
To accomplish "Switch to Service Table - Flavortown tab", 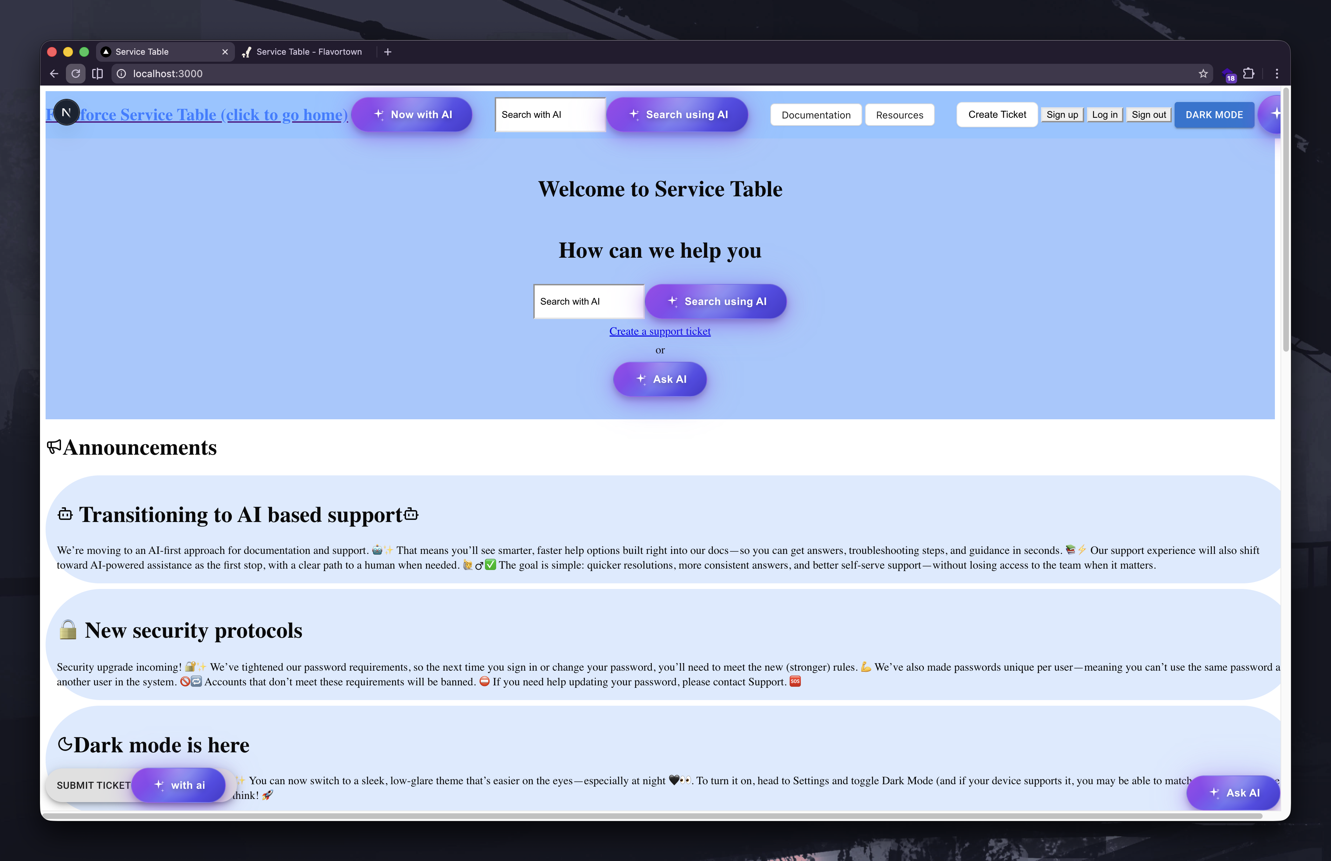I will point(309,52).
